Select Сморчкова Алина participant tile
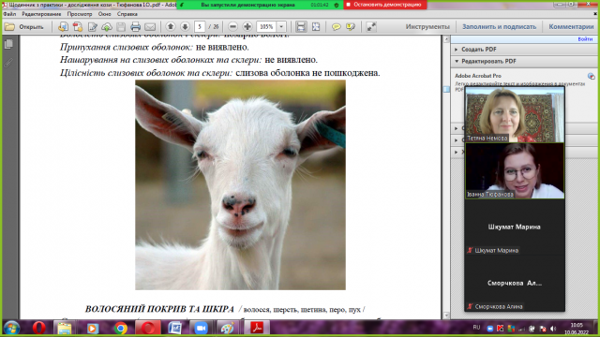This screenshot has width=600, height=337. (515, 283)
